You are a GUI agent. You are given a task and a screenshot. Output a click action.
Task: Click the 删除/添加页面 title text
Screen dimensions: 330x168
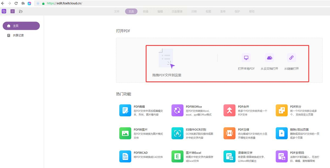tap(299, 130)
